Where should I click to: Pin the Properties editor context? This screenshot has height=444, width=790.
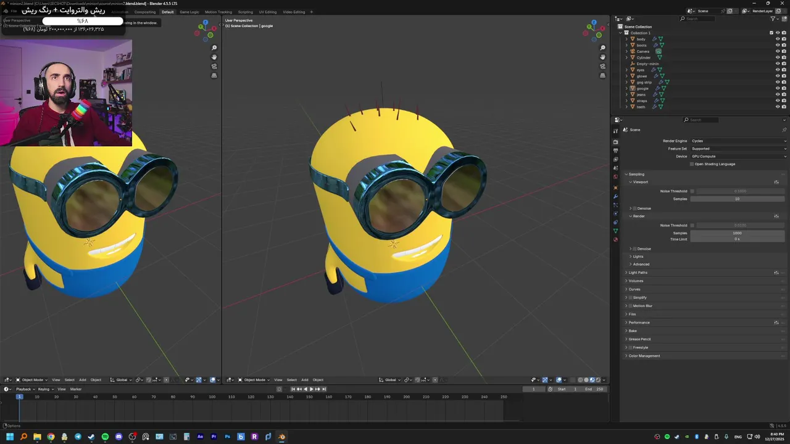784,129
